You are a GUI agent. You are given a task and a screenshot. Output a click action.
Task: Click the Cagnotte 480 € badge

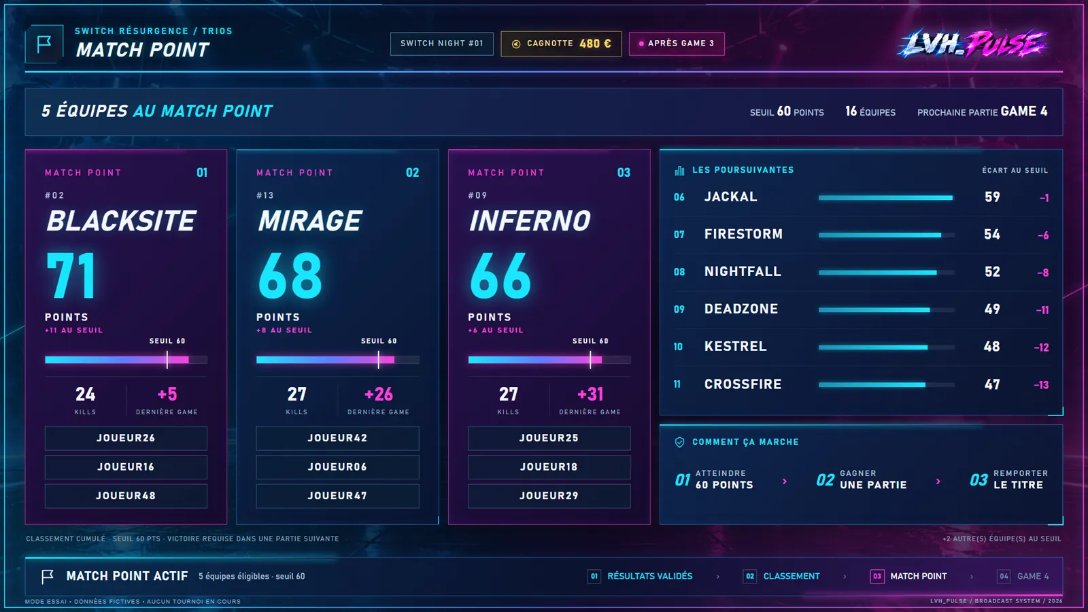pyautogui.click(x=561, y=44)
